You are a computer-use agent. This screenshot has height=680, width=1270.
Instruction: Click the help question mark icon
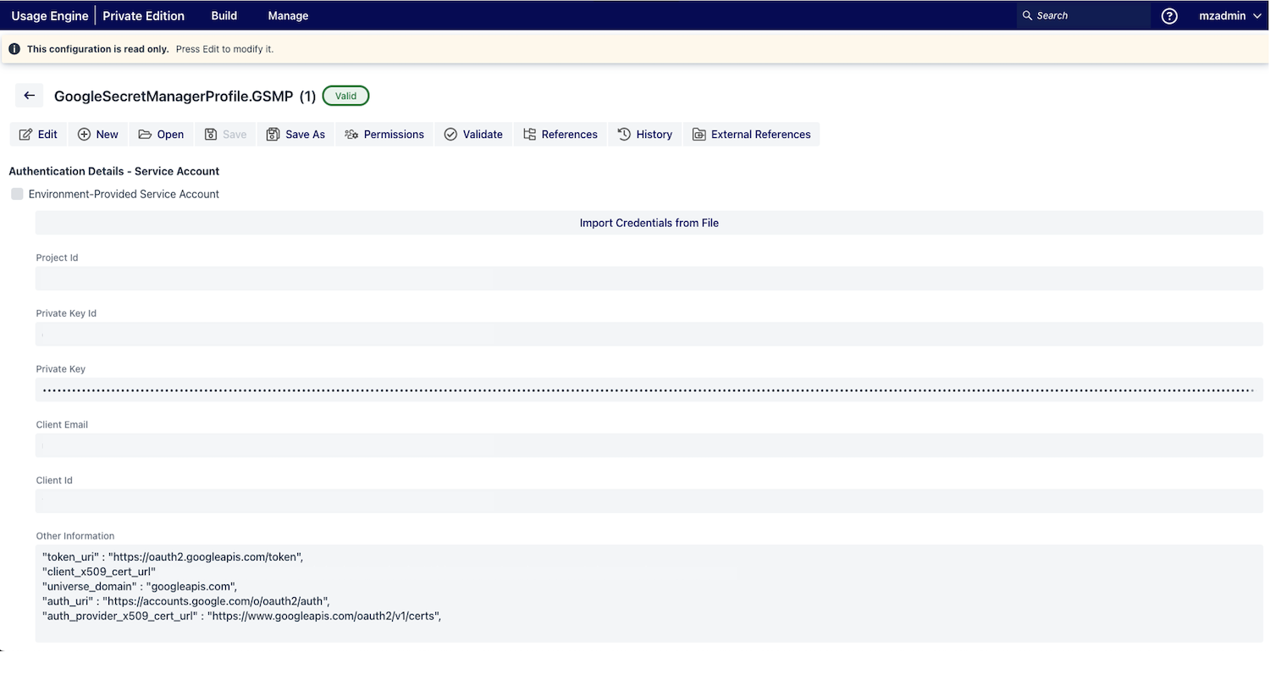1169,15
